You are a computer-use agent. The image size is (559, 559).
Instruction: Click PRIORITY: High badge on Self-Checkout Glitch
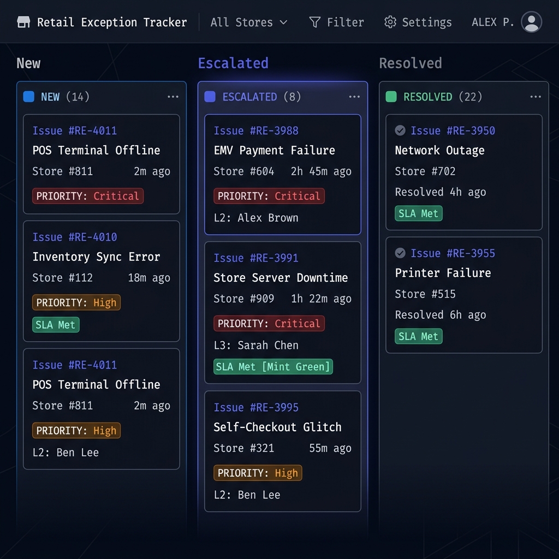tap(258, 473)
